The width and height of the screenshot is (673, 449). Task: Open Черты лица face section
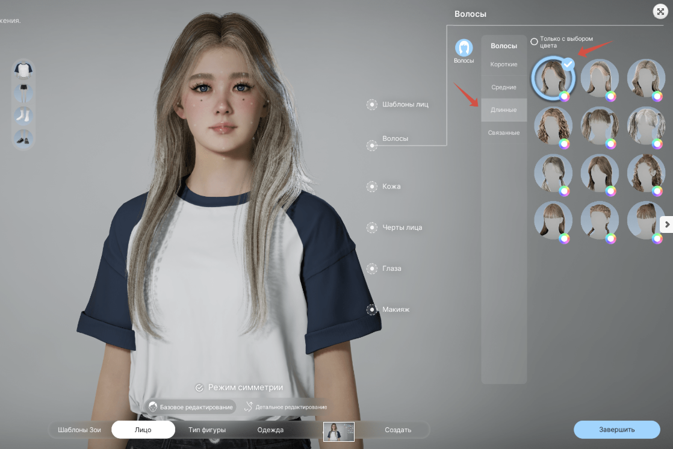[394, 228]
